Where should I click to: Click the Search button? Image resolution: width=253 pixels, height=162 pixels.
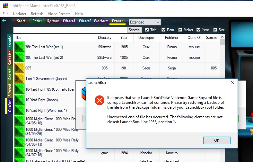click(x=134, y=30)
